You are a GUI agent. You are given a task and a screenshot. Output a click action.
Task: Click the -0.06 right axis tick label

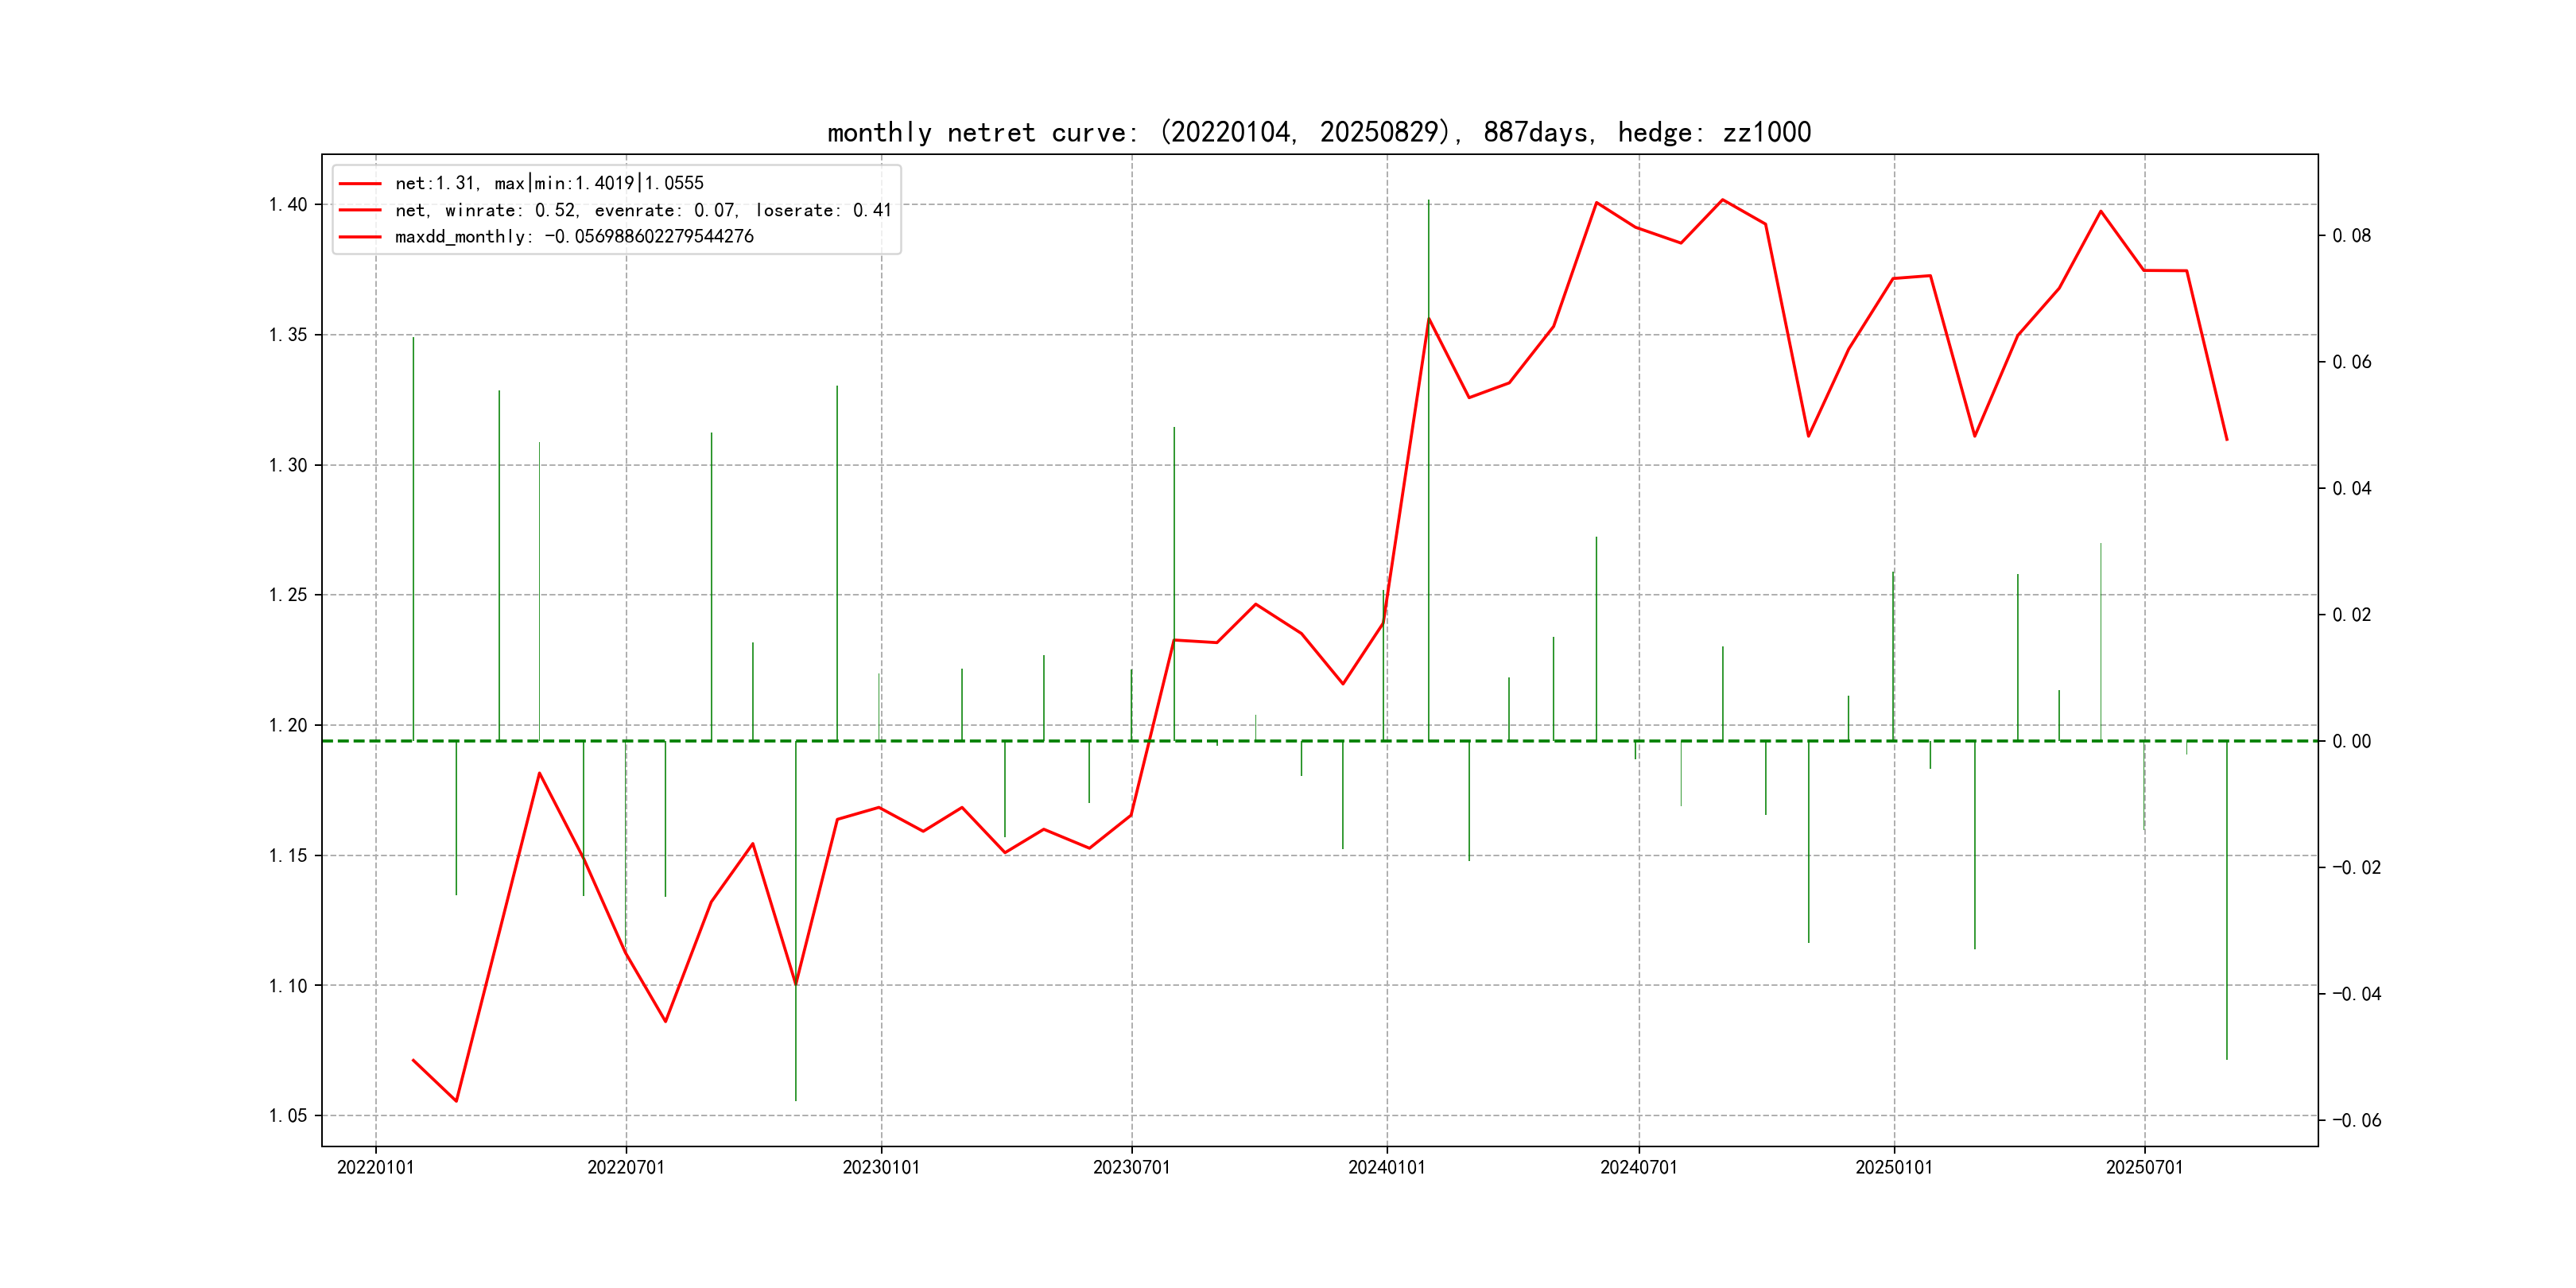point(2356,1120)
